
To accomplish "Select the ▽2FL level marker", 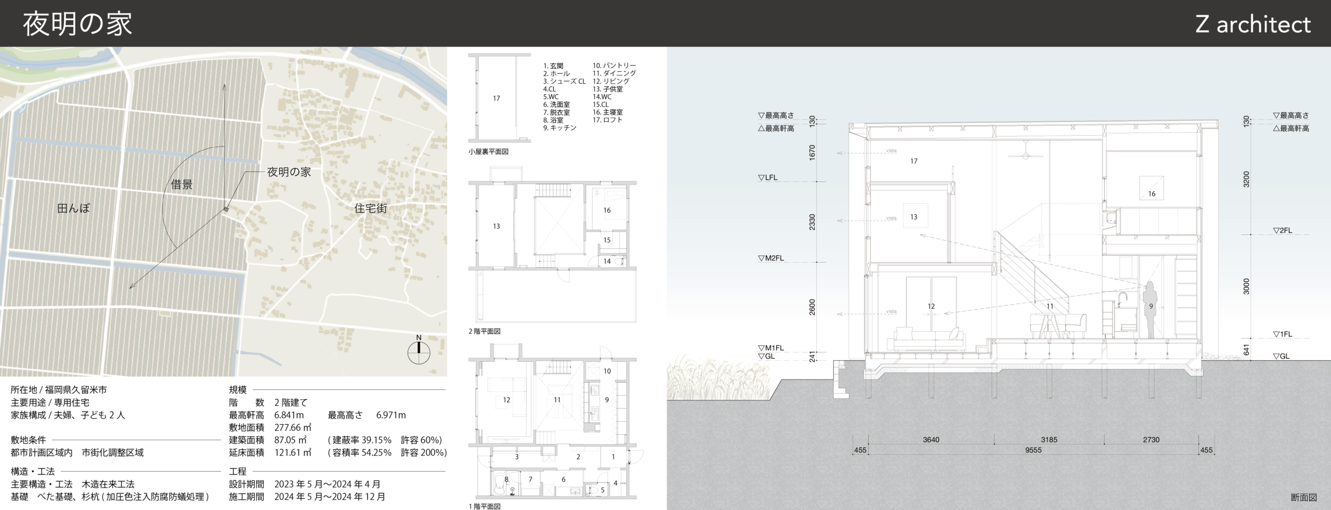I will [x=1283, y=230].
